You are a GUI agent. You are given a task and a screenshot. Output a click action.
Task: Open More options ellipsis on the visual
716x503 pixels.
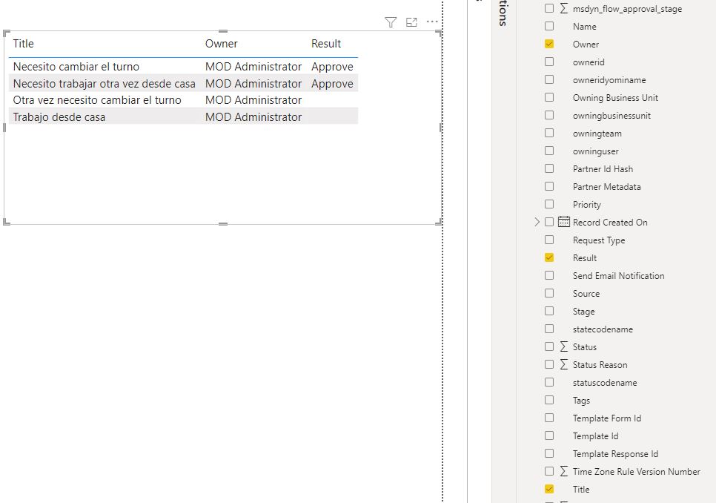click(432, 22)
